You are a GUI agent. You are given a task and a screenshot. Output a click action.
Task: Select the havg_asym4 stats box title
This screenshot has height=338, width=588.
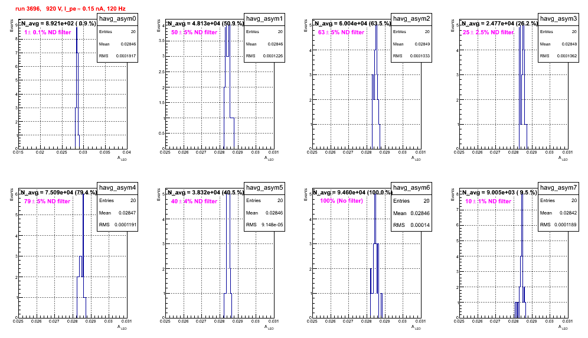(117, 187)
